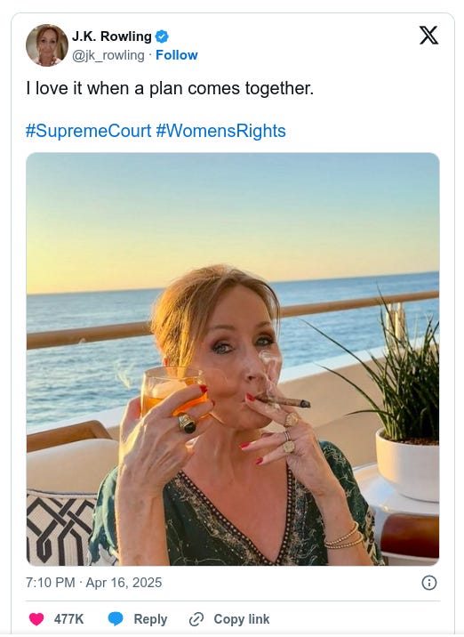464x637 pixels.
Task: Click the Reply text label
Action: 150,619
